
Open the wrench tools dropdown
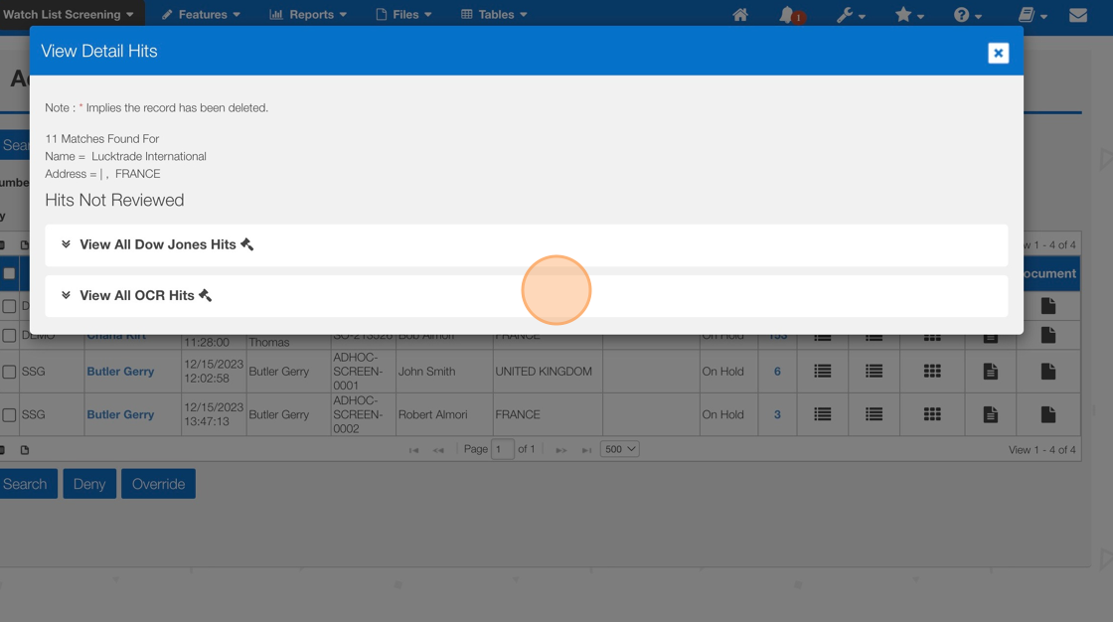click(x=851, y=15)
